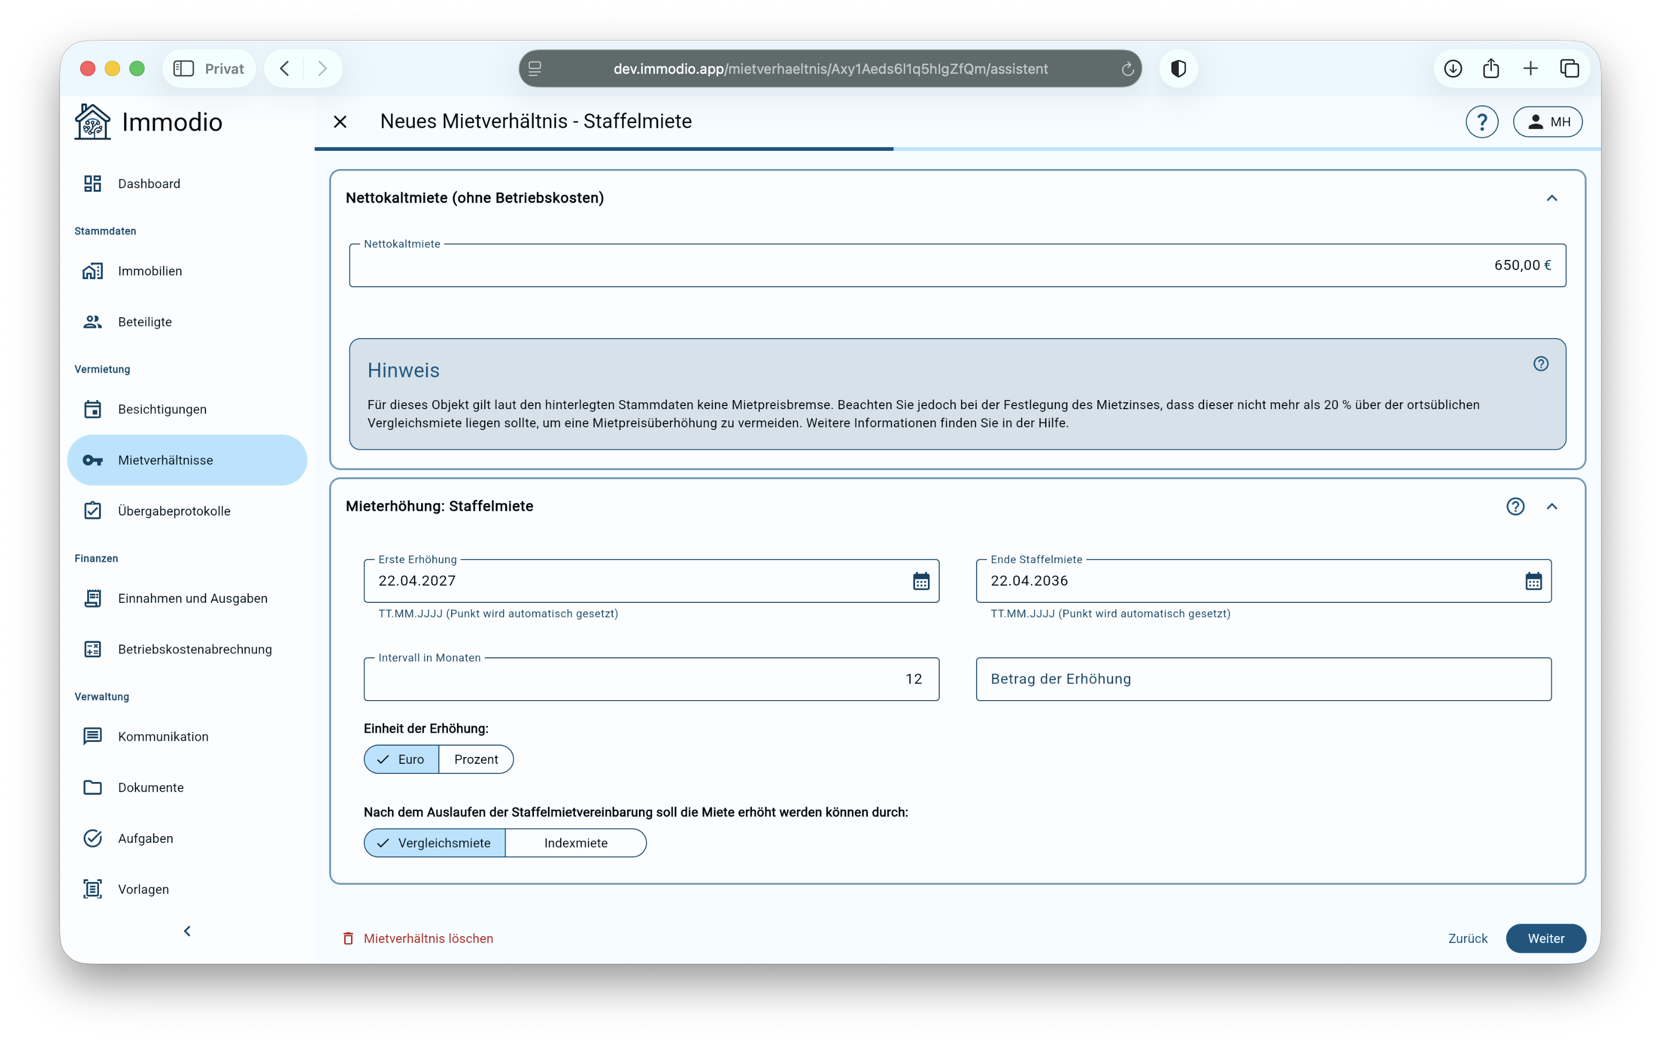The height and width of the screenshot is (1043, 1661).
Task: Click the Nettokaltmiete amount field
Action: pos(957,265)
